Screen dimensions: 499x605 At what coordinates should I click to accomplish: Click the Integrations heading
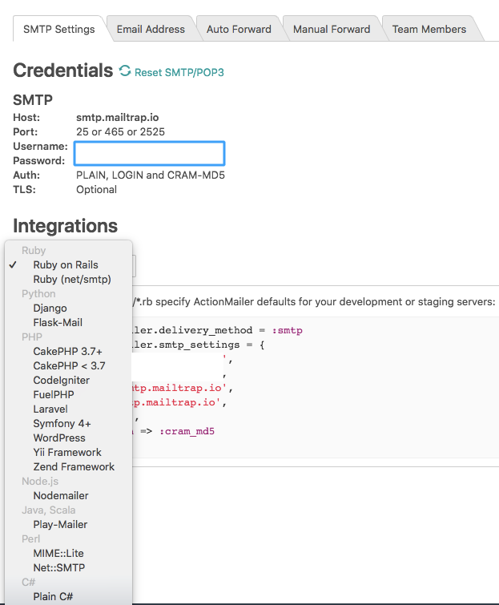click(65, 226)
